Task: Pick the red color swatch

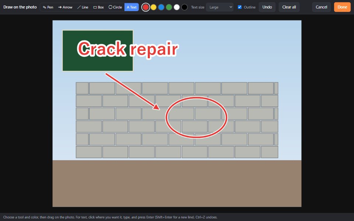Action: [146, 7]
